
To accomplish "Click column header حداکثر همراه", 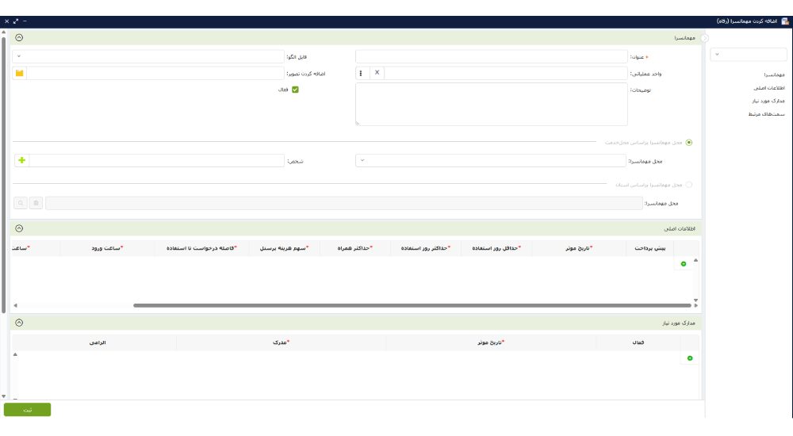I will pos(355,248).
